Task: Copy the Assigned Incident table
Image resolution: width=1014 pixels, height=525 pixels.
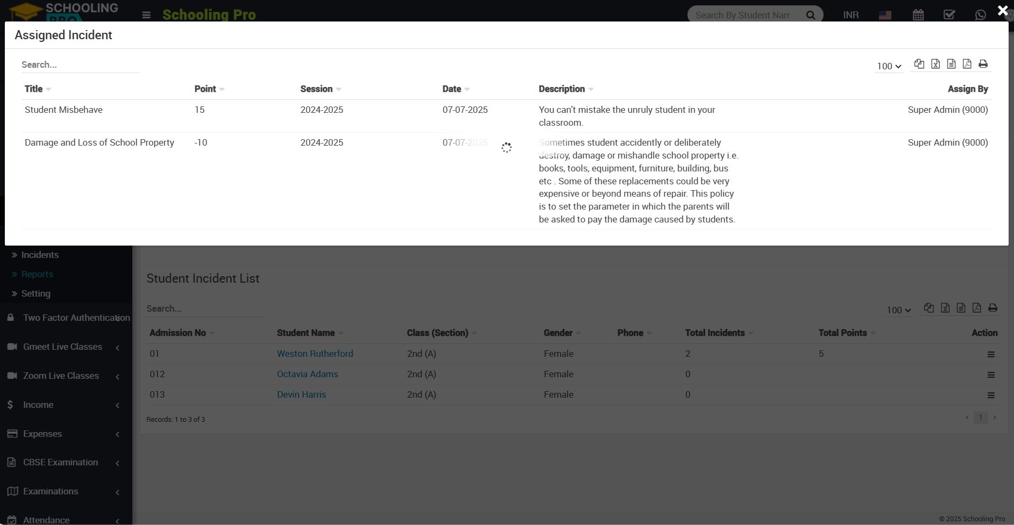Action: pyautogui.click(x=919, y=64)
